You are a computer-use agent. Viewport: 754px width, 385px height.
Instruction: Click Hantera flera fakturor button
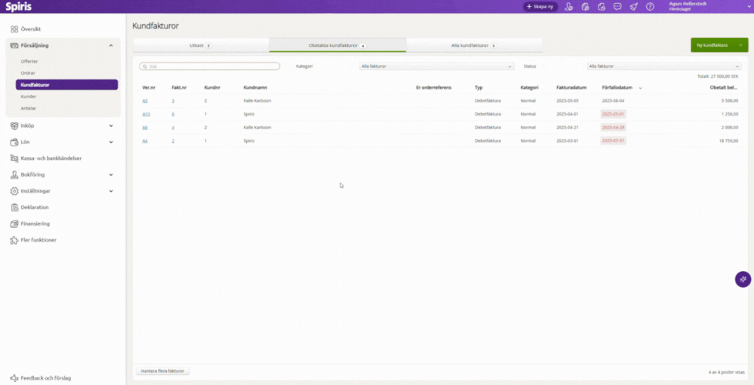coord(163,371)
